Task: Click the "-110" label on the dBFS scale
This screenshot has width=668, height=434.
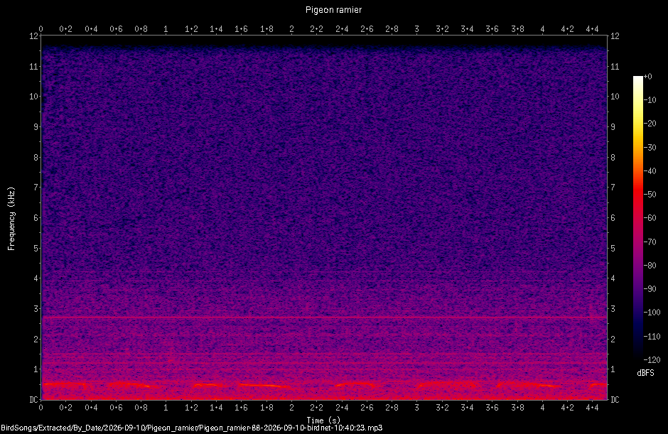Action: tap(652, 337)
